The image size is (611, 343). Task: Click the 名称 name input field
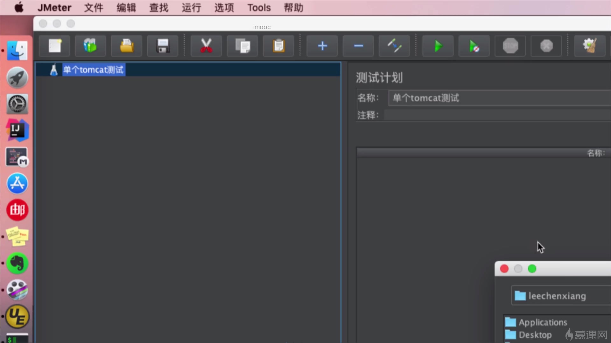click(500, 98)
